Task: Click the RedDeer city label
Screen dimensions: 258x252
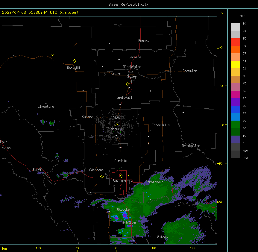Action: pos(132,76)
